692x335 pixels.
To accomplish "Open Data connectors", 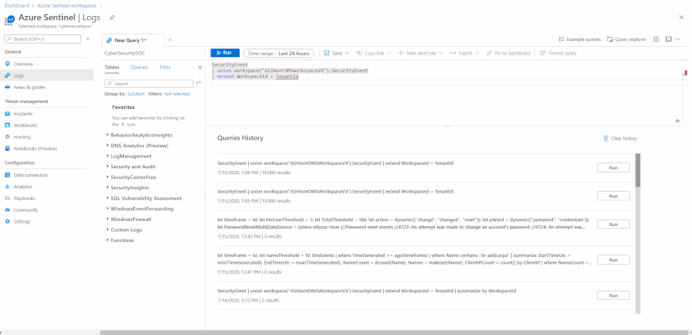I will 30,175.
